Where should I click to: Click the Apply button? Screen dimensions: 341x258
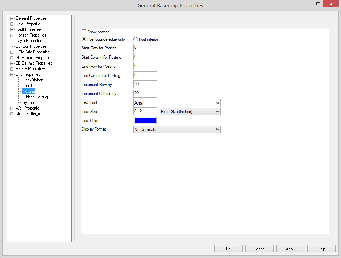point(290,249)
